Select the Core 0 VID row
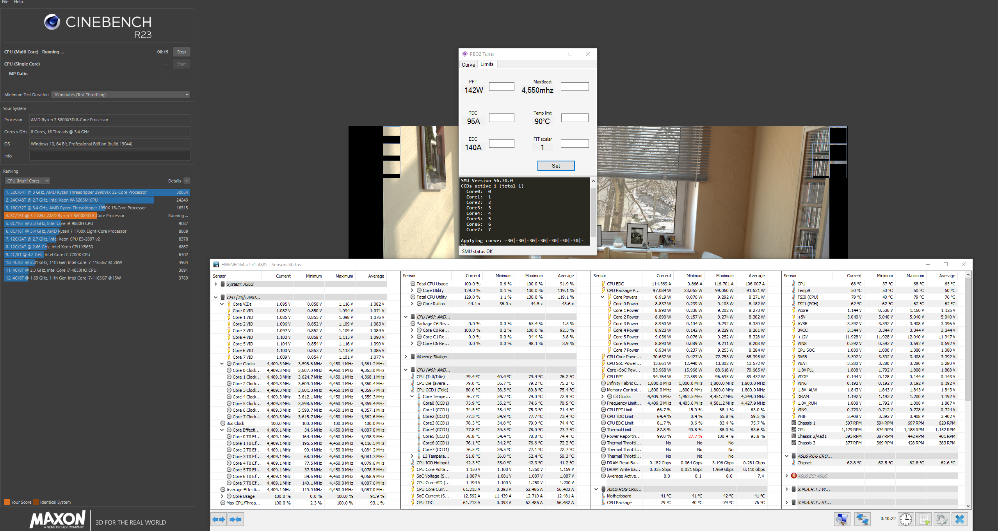 (x=299, y=311)
